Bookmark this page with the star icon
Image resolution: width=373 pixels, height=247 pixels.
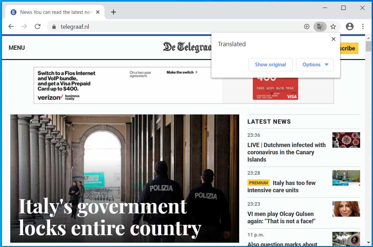333,27
